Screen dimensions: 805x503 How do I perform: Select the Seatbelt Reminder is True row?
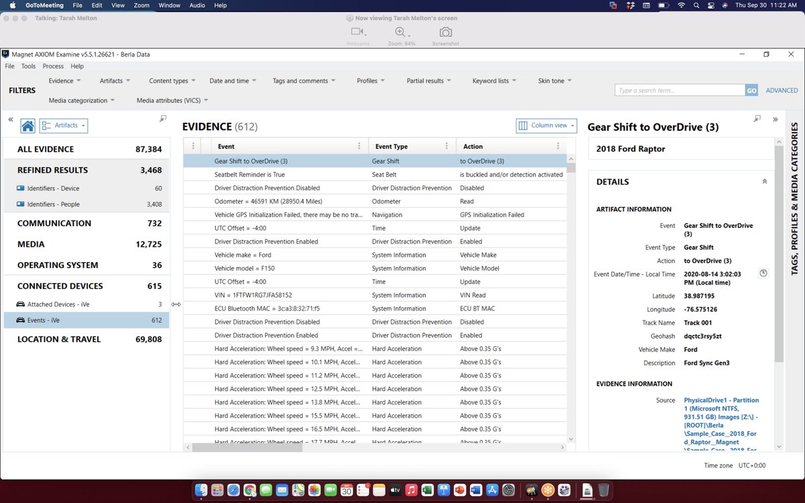click(375, 174)
